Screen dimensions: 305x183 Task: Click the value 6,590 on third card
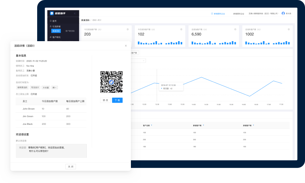[196, 34]
